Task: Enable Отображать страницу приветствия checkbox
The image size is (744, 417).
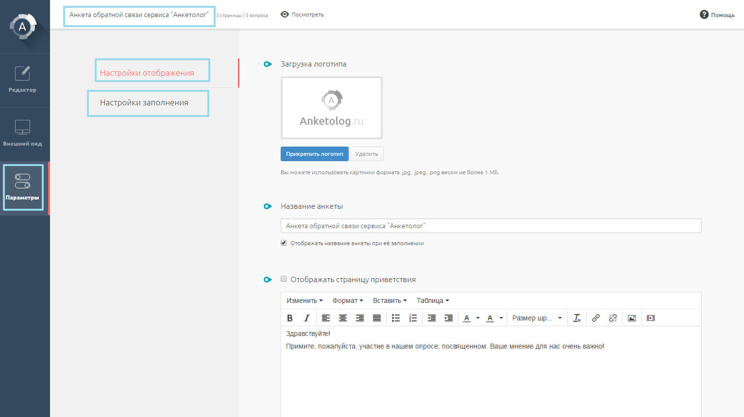Action: pos(284,279)
